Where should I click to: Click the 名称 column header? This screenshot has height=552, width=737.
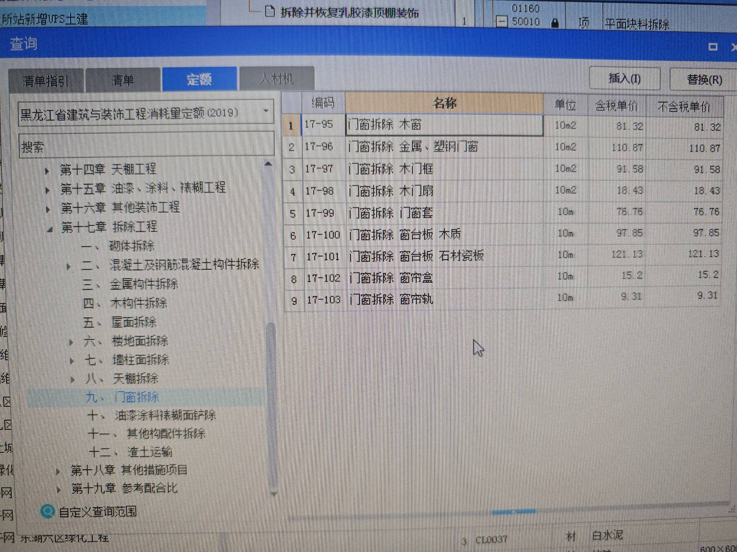[x=444, y=103]
